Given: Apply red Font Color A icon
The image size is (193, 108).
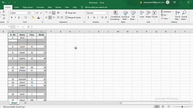Looking at the screenshot, I should coord(39,17).
